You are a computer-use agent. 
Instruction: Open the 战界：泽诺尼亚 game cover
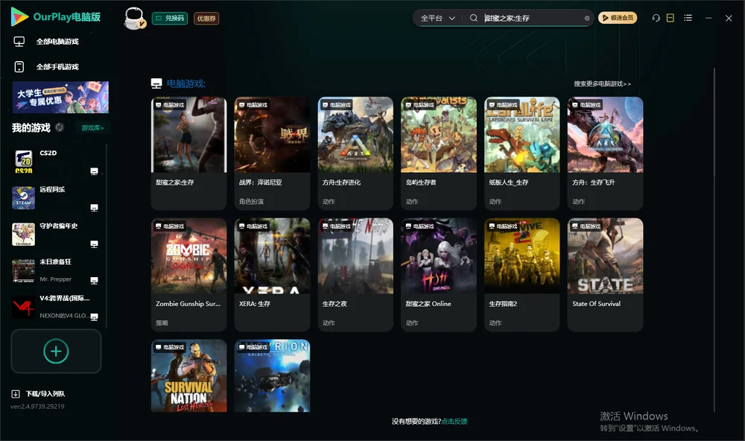click(x=272, y=135)
